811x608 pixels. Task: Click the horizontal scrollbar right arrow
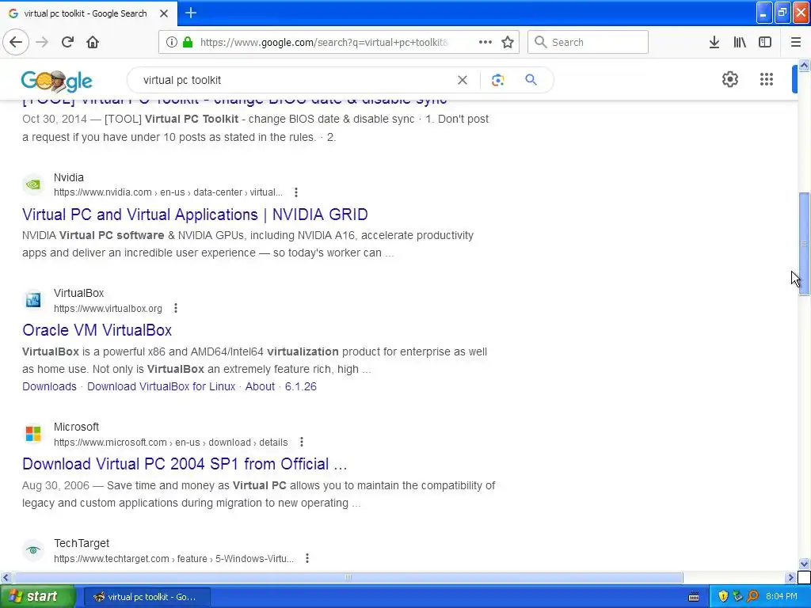click(x=791, y=577)
